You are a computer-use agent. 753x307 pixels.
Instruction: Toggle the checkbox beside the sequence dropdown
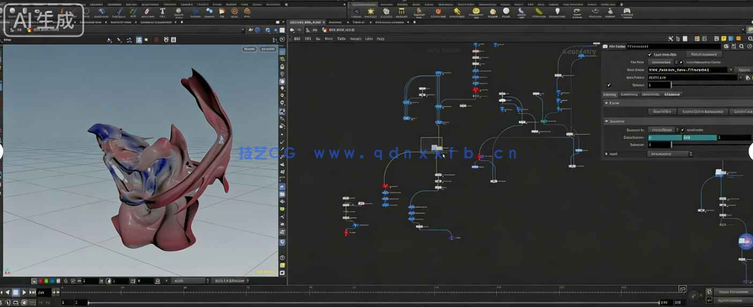click(683, 130)
